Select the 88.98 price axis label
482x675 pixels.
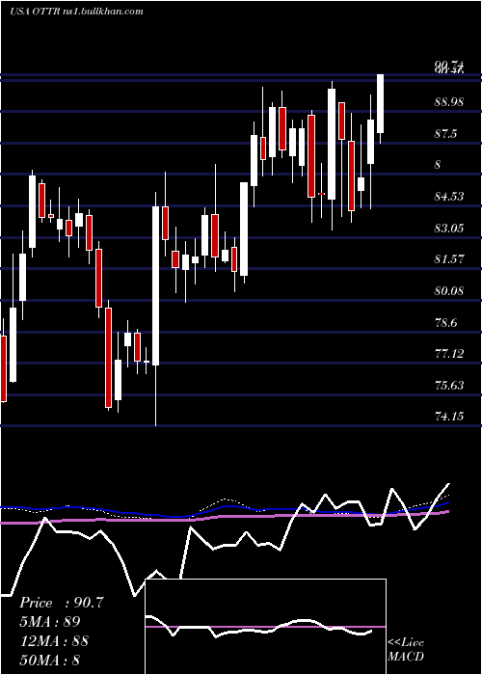point(449,102)
